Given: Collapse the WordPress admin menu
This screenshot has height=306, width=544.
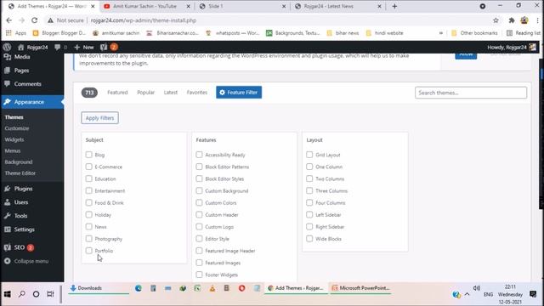Looking at the screenshot, I should click(26, 261).
